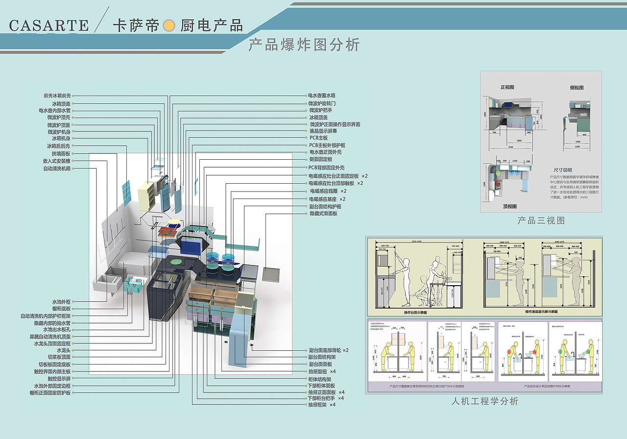Screen dimensions: 627x439
Task: Click the '副台面结构护框' label
Action: point(325,207)
